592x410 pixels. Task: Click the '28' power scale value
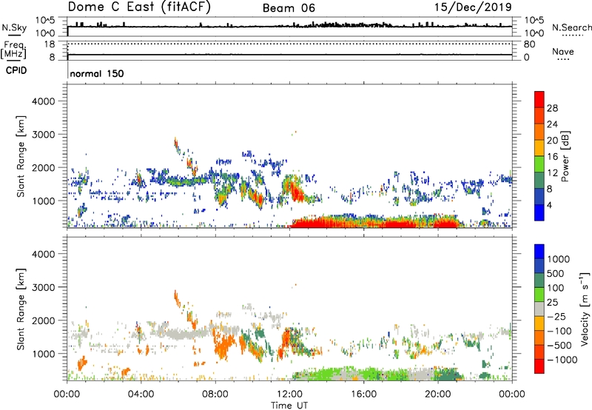(552, 108)
